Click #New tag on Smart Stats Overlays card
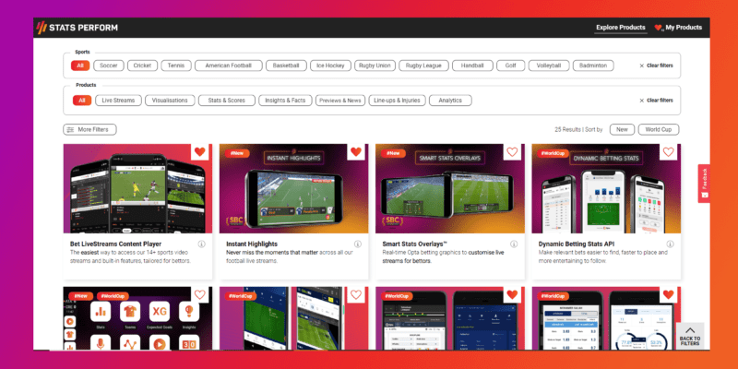 pos(394,153)
